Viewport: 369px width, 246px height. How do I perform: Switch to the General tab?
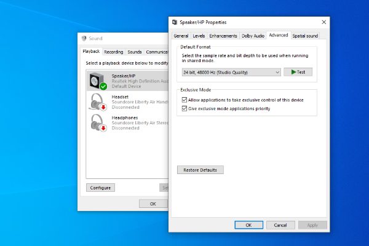pyautogui.click(x=181, y=36)
